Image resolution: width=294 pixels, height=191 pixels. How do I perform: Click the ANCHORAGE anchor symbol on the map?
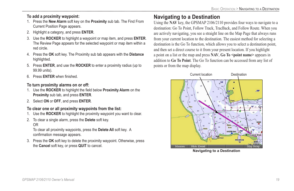(240, 142)
